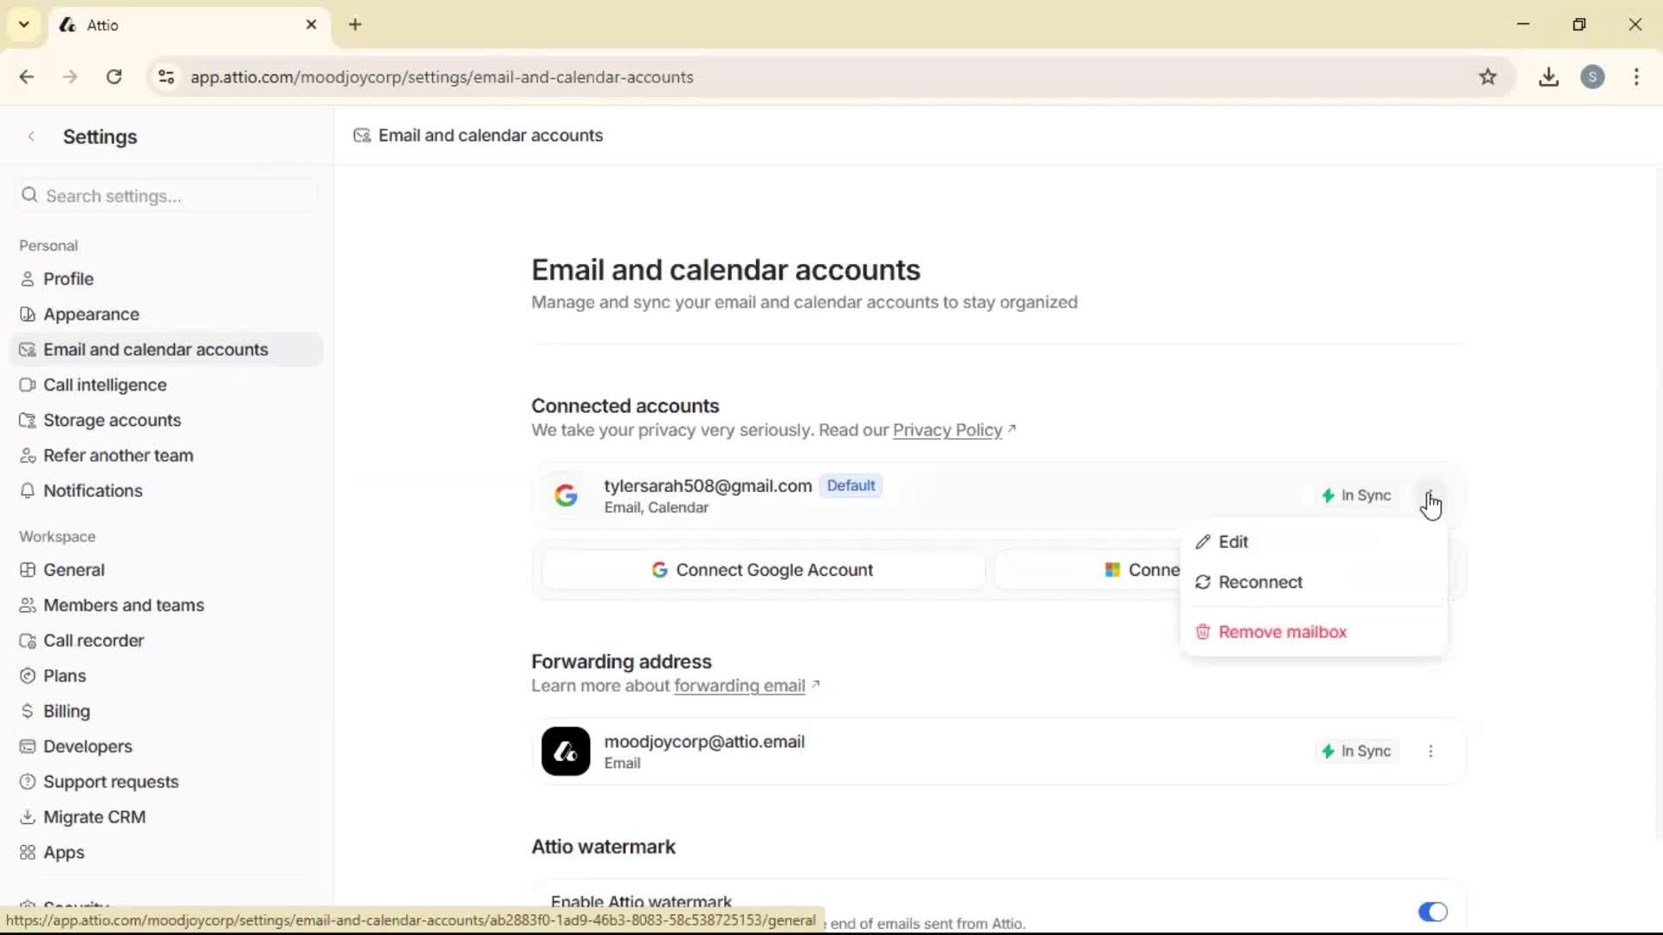The width and height of the screenshot is (1663, 935).
Task: Close the Attio browser tab
Action: (x=312, y=25)
